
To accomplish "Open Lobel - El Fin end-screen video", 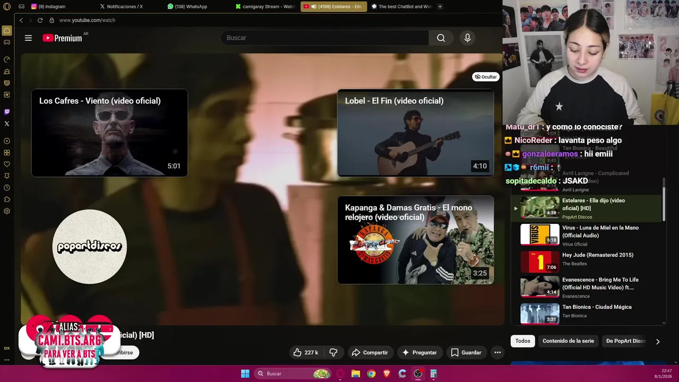I will 415,133.
